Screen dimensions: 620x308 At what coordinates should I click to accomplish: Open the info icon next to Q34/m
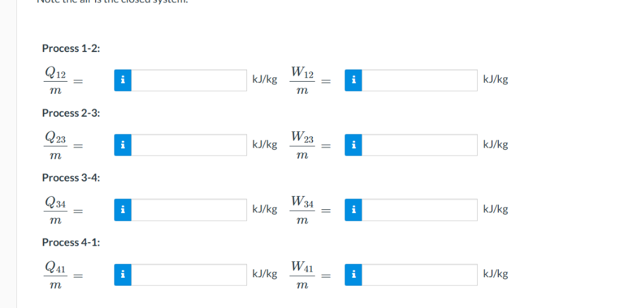[x=122, y=209]
